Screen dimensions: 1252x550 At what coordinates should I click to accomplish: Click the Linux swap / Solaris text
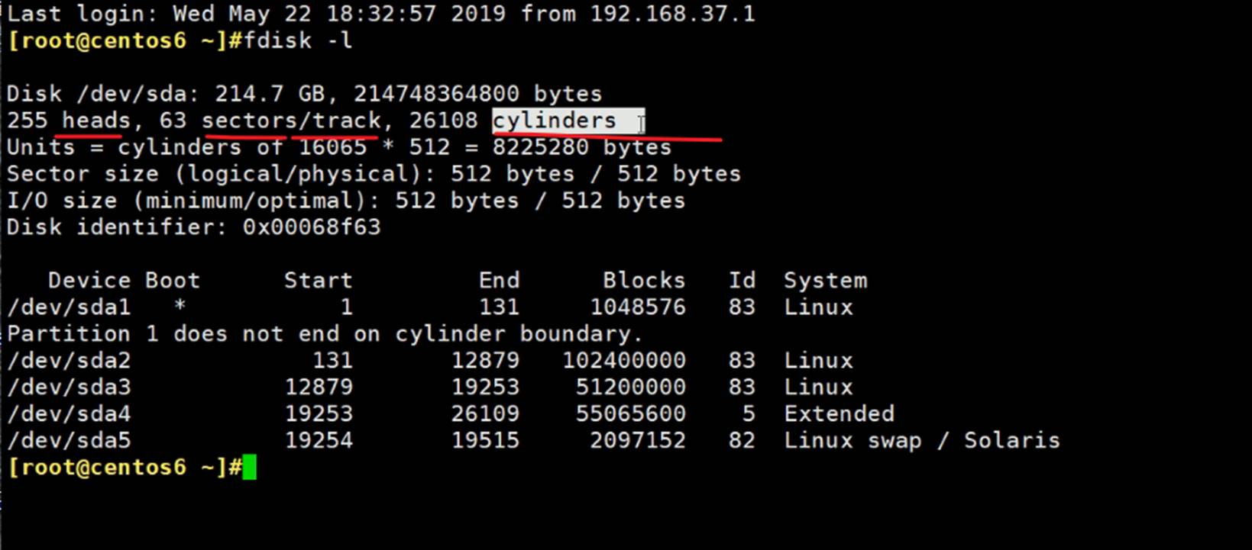point(921,440)
